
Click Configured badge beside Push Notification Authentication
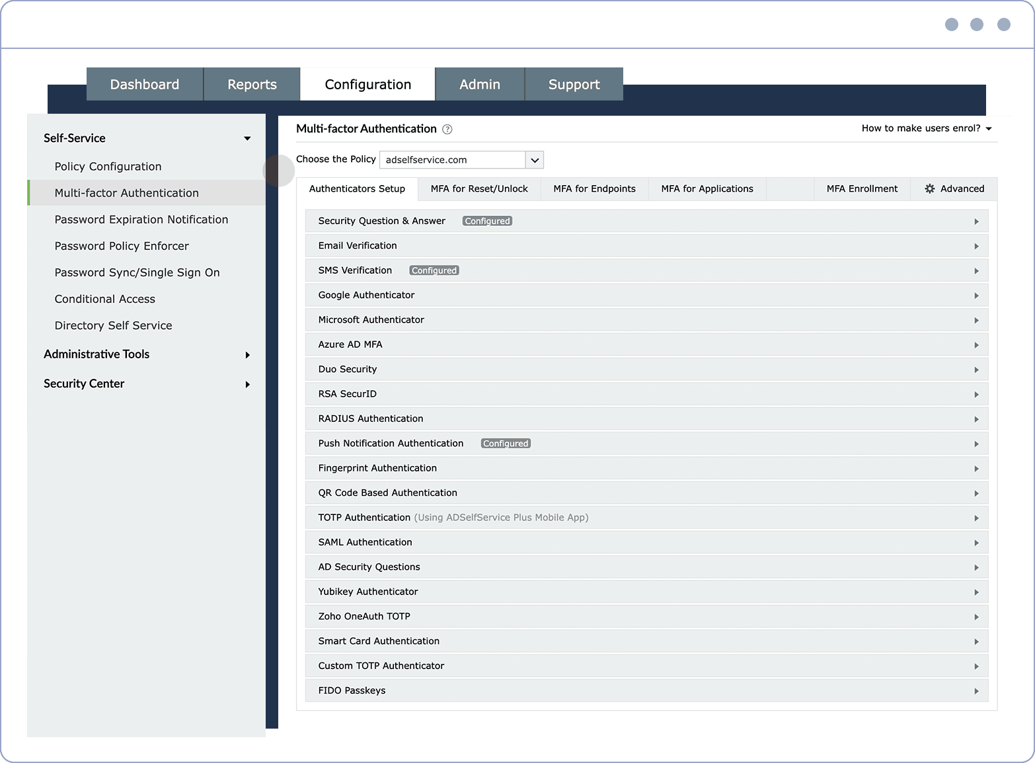(506, 444)
